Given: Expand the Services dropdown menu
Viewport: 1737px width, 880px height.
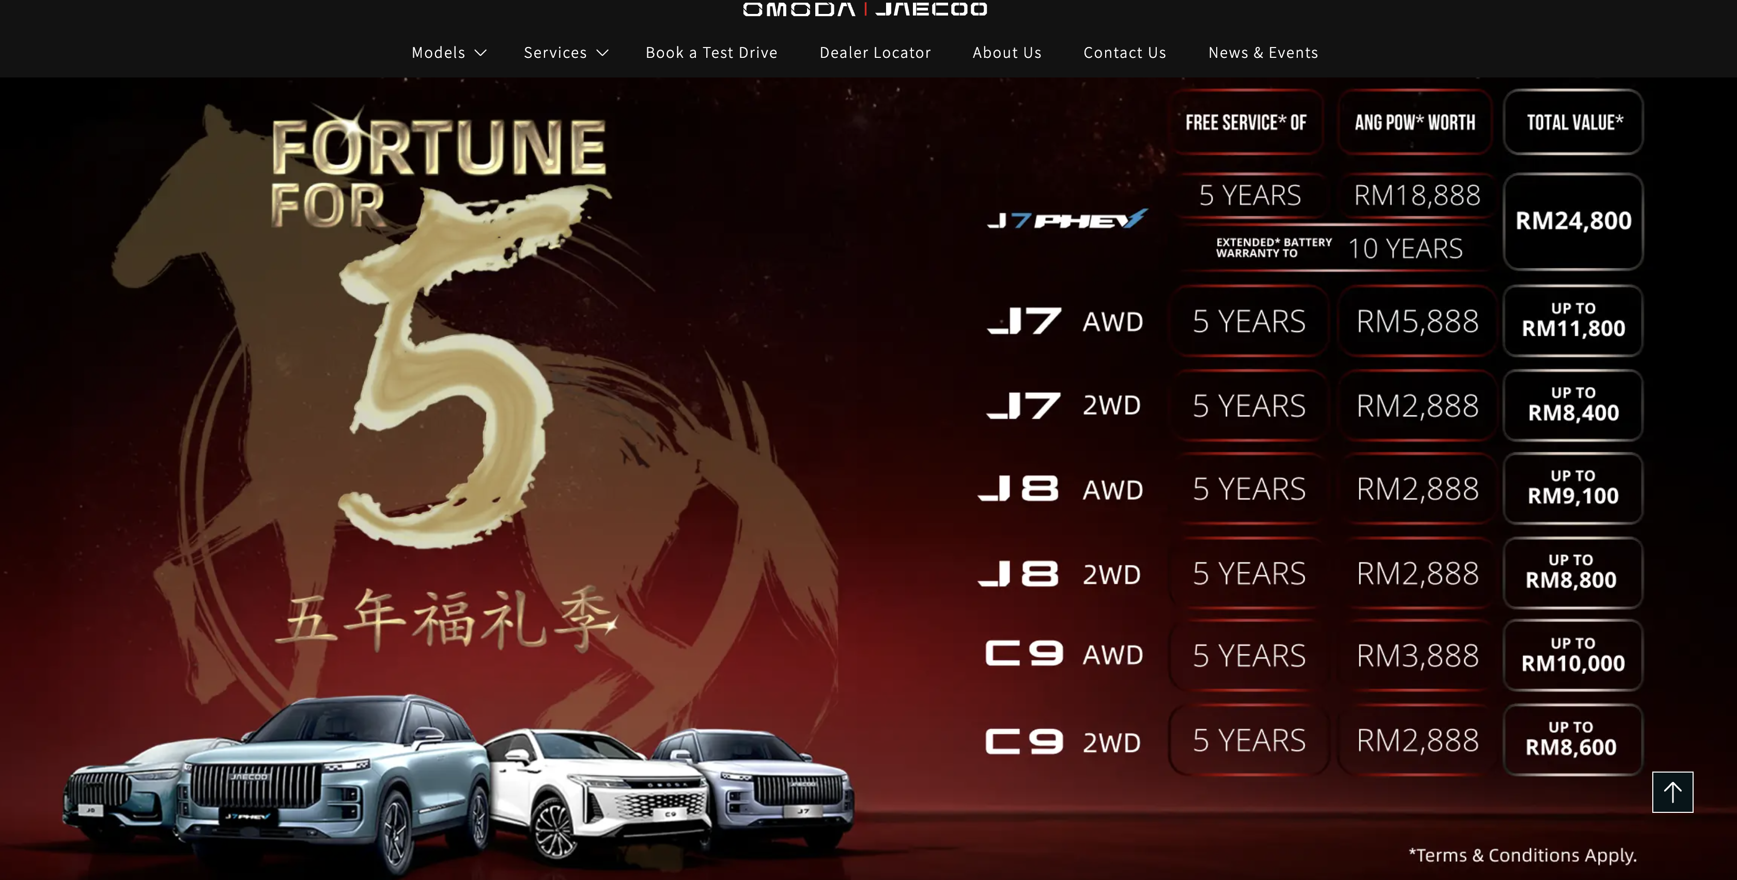Looking at the screenshot, I should pos(555,53).
